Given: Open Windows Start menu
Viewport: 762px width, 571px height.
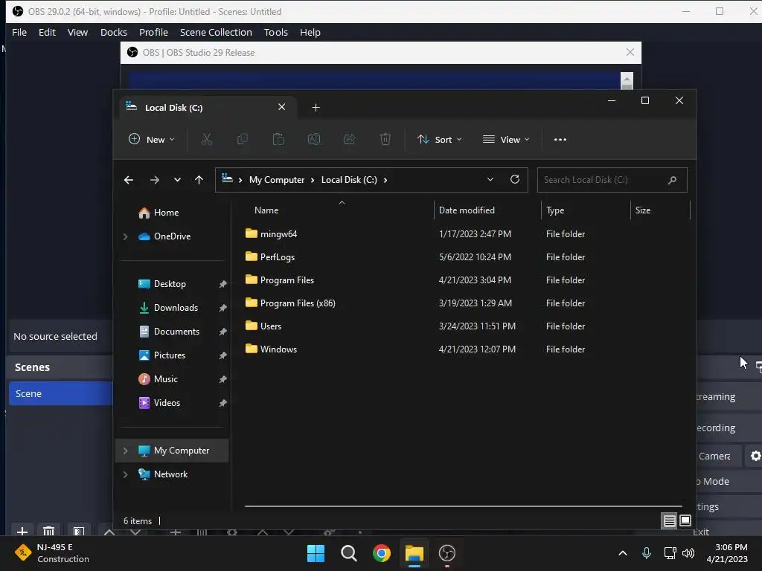Looking at the screenshot, I should point(316,553).
